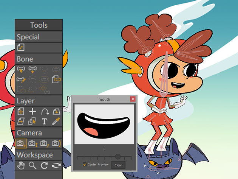Choose the Set Origin plus tool
This screenshot has height=179, width=238.
[x=32, y=111]
